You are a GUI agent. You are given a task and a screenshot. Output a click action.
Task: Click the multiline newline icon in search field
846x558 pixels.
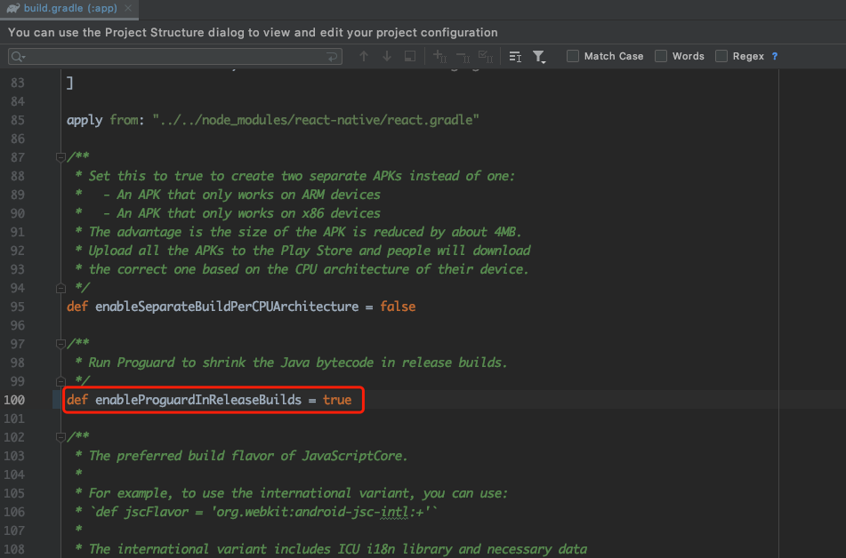click(x=332, y=56)
